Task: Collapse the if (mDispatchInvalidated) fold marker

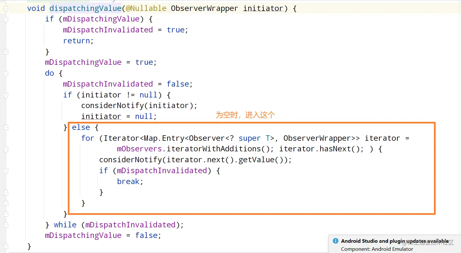Action: (x=5, y=171)
